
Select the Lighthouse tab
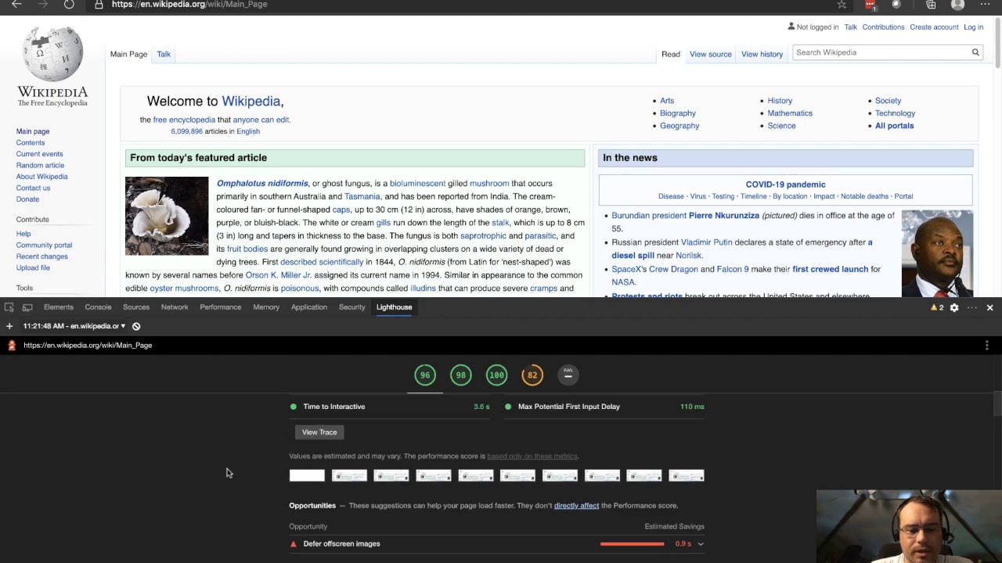coord(395,307)
